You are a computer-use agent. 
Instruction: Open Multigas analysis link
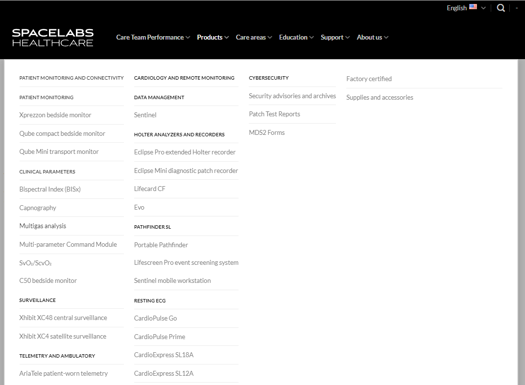(x=43, y=226)
